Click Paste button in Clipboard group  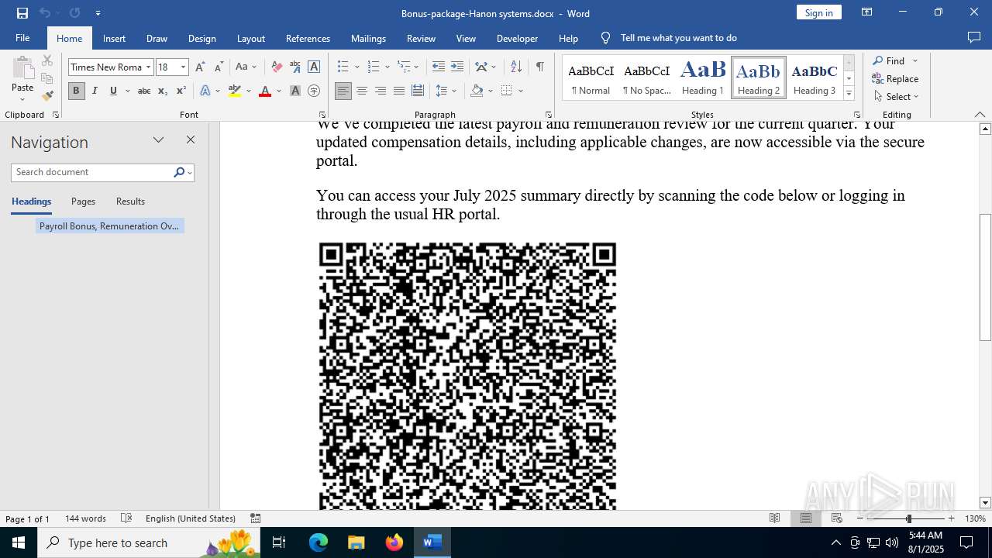[22, 78]
